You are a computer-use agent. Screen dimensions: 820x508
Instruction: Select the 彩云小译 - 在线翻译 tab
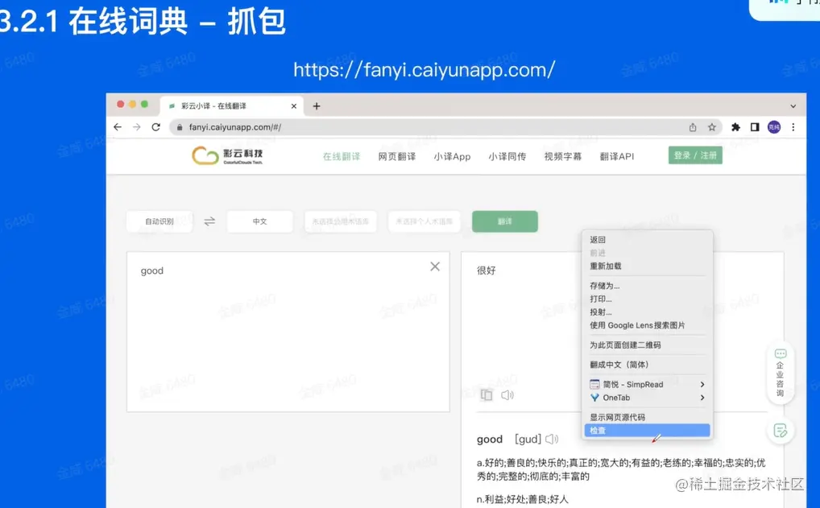(x=232, y=106)
